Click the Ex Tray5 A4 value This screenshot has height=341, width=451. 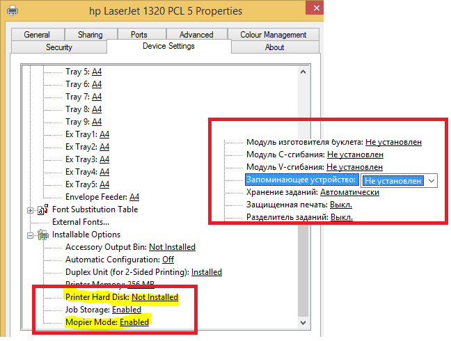click(104, 184)
